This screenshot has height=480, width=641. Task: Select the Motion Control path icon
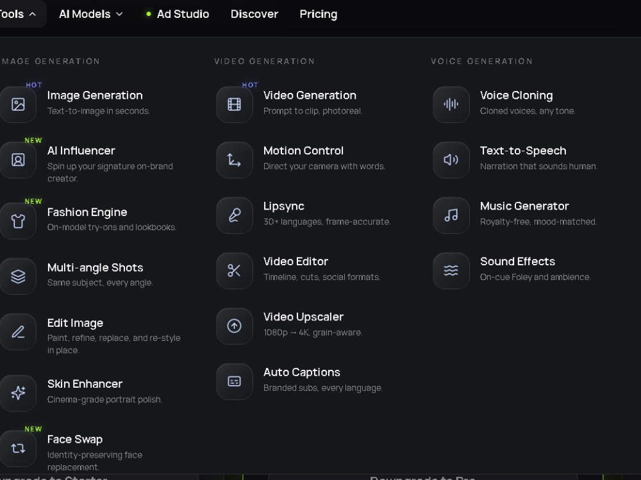(234, 160)
